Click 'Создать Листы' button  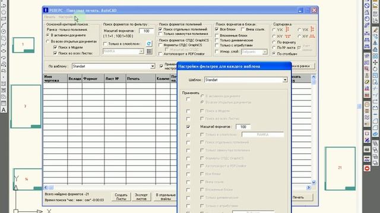[x=121, y=197]
